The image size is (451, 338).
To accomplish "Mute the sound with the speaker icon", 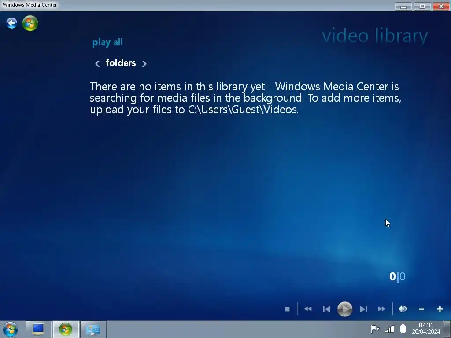I will pos(403,309).
